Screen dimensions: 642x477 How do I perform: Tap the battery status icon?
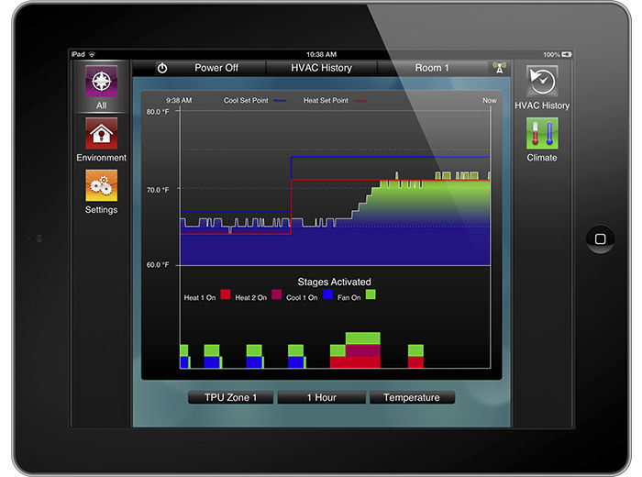point(567,54)
